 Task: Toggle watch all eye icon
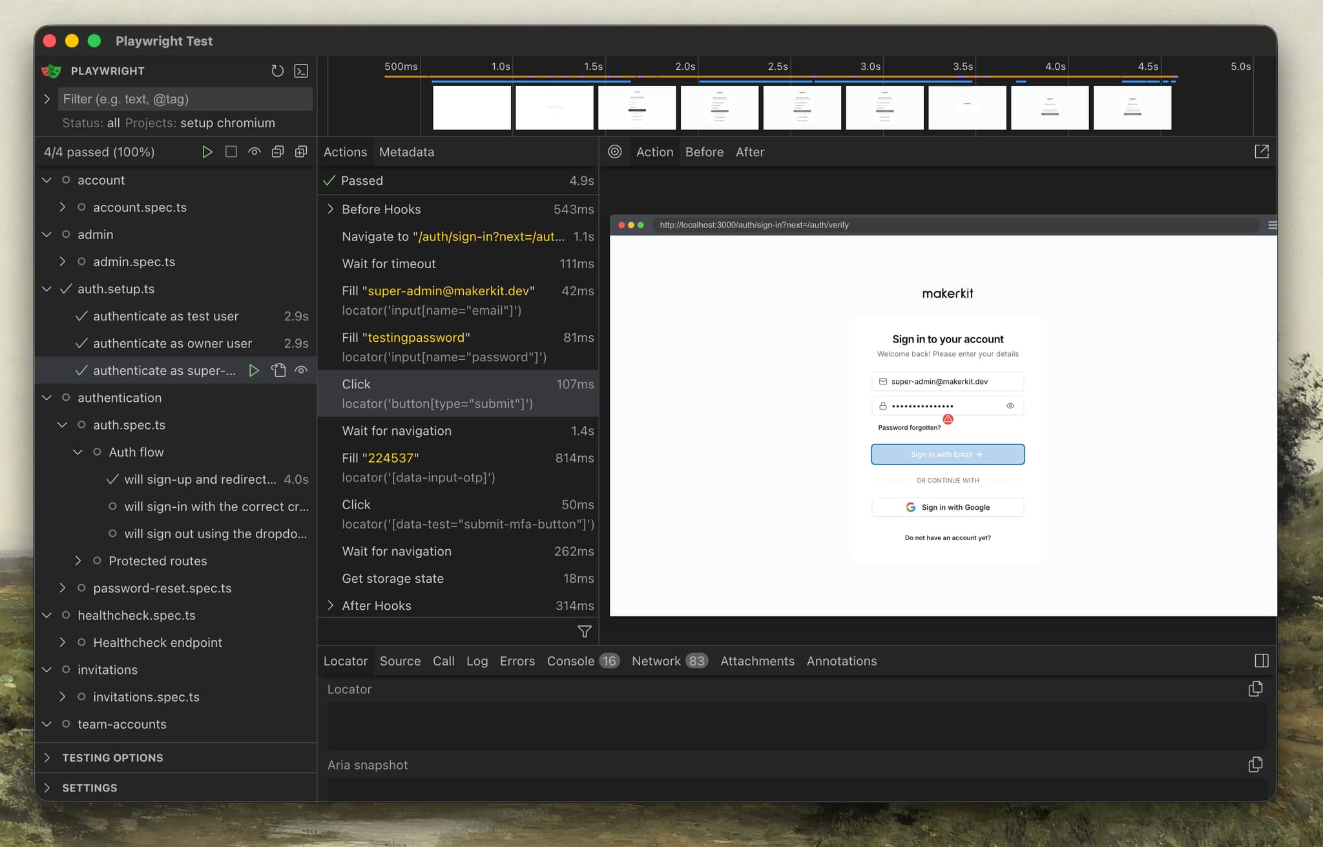[x=255, y=152]
